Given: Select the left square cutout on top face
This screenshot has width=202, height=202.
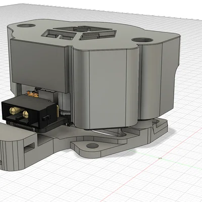Looking at the screenshot, I should click(x=59, y=34).
